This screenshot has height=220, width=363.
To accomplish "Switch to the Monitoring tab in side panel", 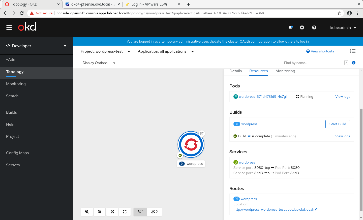I will point(285,71).
